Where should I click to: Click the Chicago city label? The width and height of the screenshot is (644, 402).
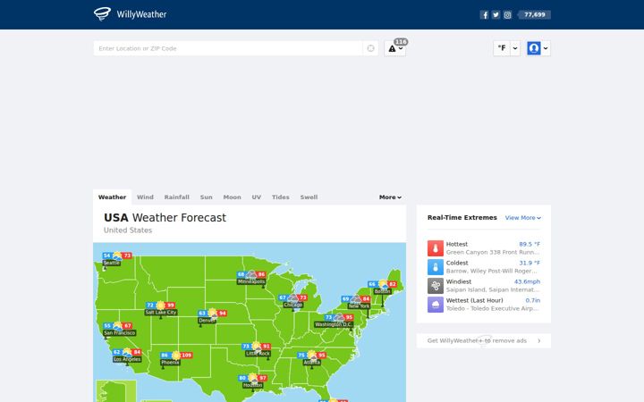pyautogui.click(x=293, y=306)
